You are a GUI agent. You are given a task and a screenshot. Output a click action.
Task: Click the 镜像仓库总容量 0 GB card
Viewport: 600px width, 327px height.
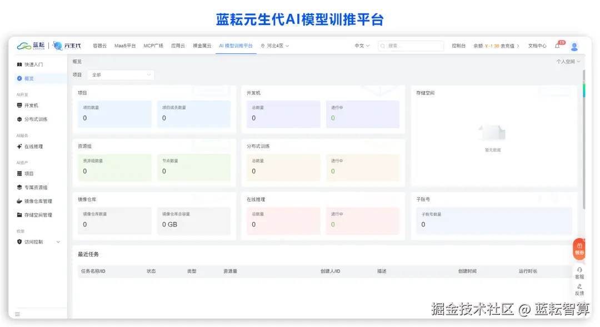point(194,220)
